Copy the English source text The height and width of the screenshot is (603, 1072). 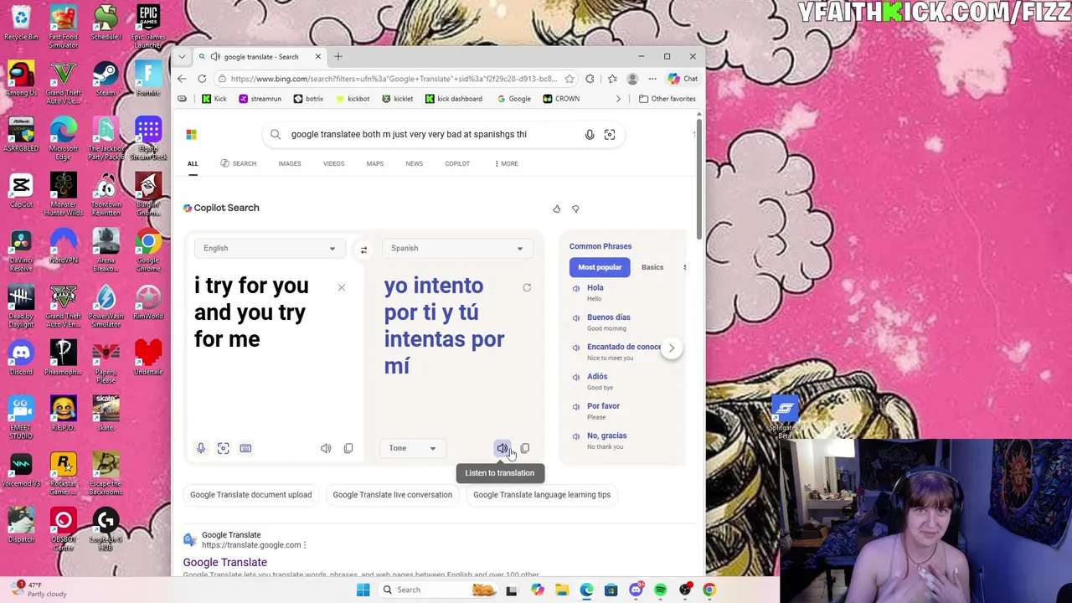(x=348, y=448)
